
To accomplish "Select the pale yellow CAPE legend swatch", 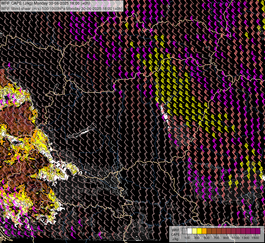I will 195,231.
